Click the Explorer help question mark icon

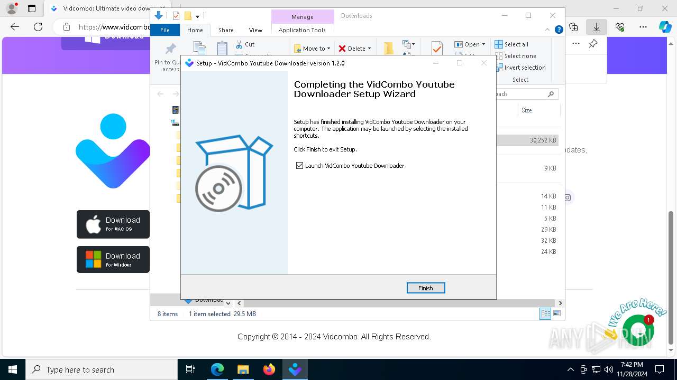click(559, 30)
